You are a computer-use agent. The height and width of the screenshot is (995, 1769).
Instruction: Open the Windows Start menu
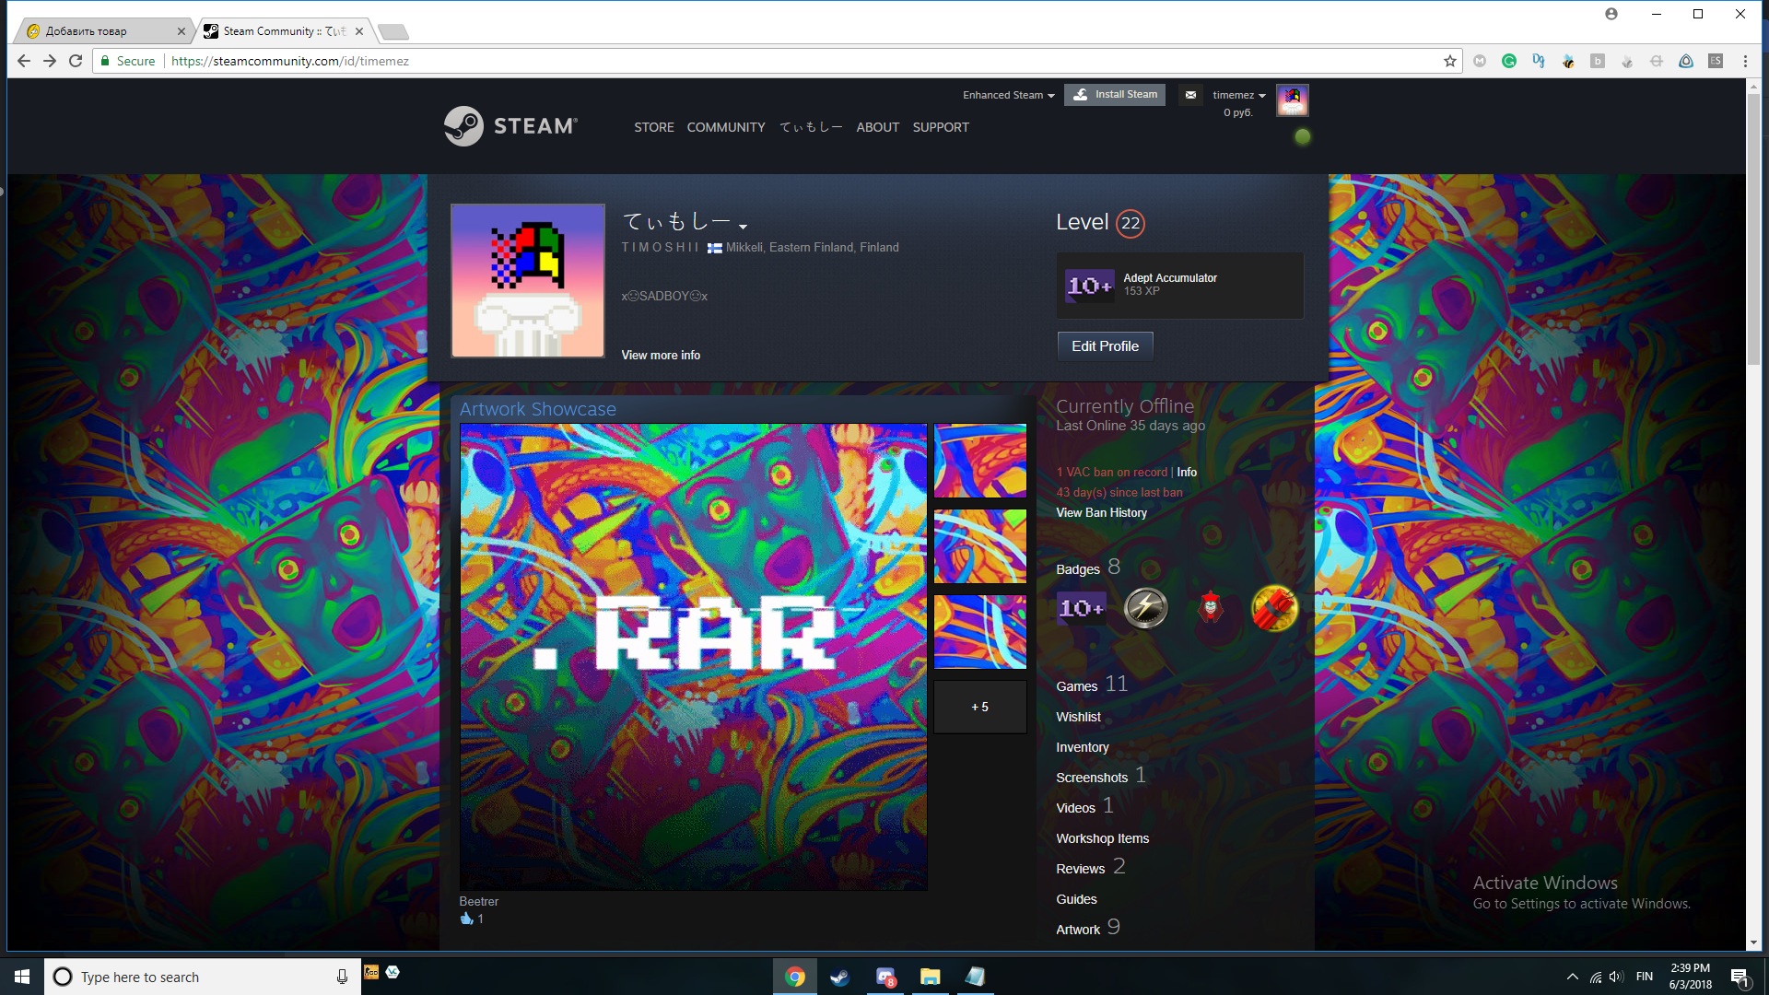click(22, 977)
